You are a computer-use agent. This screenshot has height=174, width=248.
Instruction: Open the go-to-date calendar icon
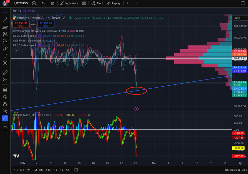coord(76,170)
